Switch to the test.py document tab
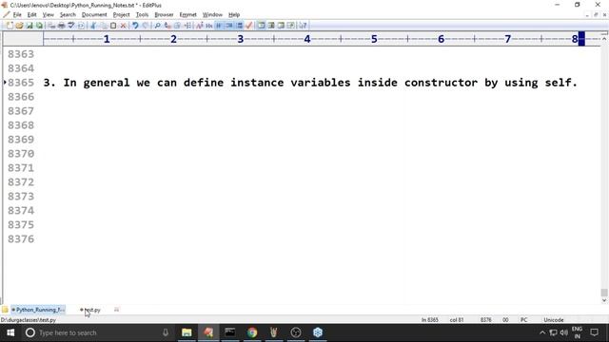This screenshot has height=342, width=609. point(90,310)
